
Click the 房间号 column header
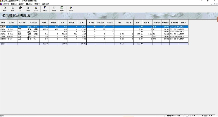(x=12, y=22)
